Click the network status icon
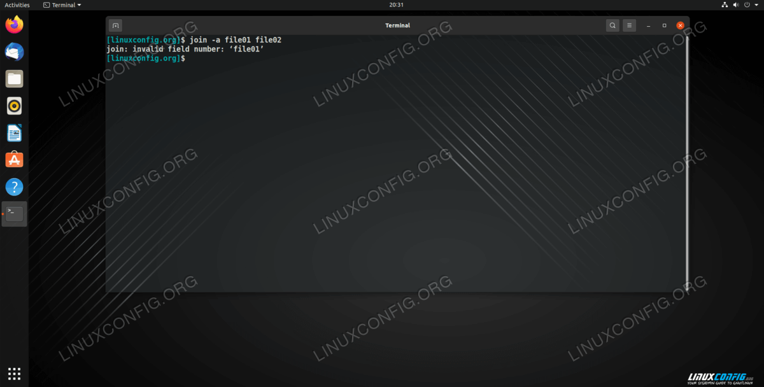The image size is (764, 387). [725, 5]
